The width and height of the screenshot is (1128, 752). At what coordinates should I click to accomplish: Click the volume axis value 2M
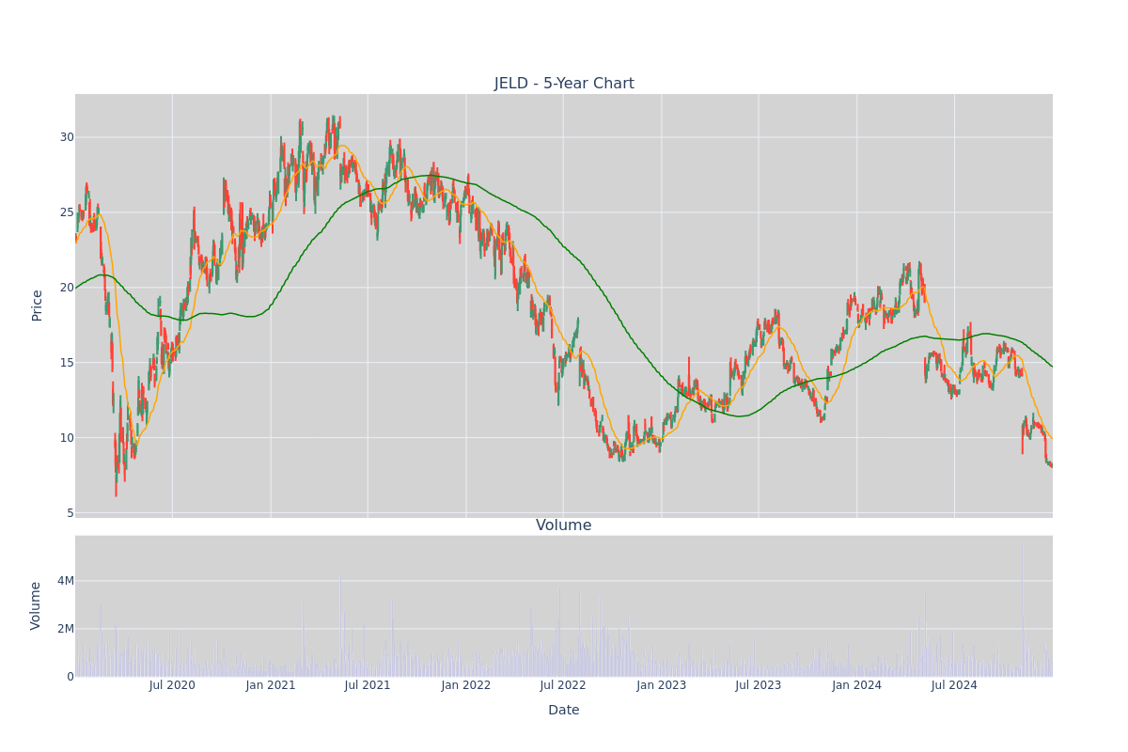tap(65, 629)
